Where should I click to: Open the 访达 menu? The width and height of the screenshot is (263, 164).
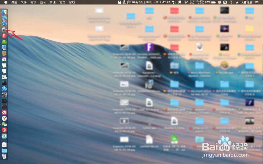point(14,2)
